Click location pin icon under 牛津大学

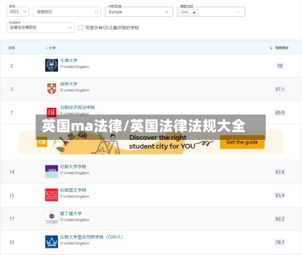point(61,67)
